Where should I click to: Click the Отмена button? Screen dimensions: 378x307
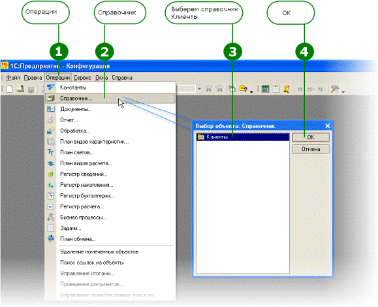pyautogui.click(x=311, y=150)
